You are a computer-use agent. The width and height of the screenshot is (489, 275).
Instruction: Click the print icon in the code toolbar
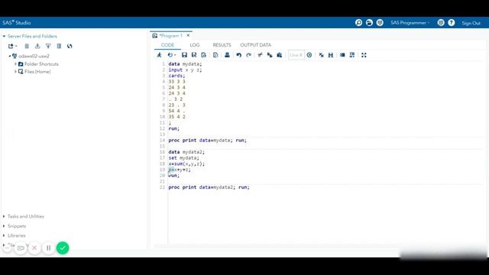pos(227,55)
